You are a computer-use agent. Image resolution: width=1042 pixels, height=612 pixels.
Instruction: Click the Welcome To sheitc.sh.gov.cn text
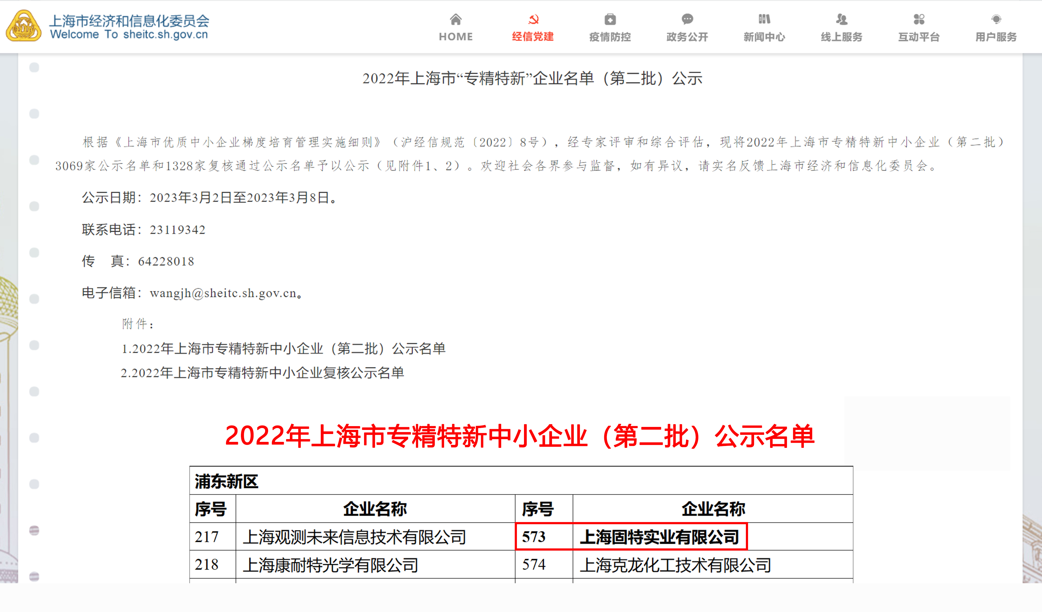coord(129,34)
